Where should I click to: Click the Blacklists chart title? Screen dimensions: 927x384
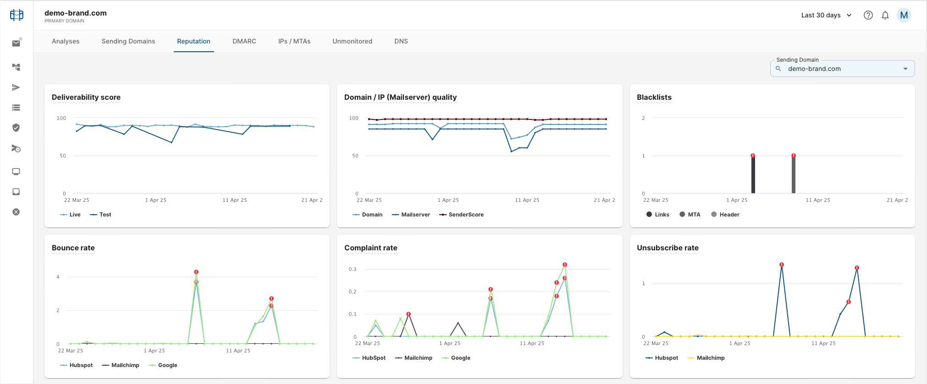click(654, 97)
